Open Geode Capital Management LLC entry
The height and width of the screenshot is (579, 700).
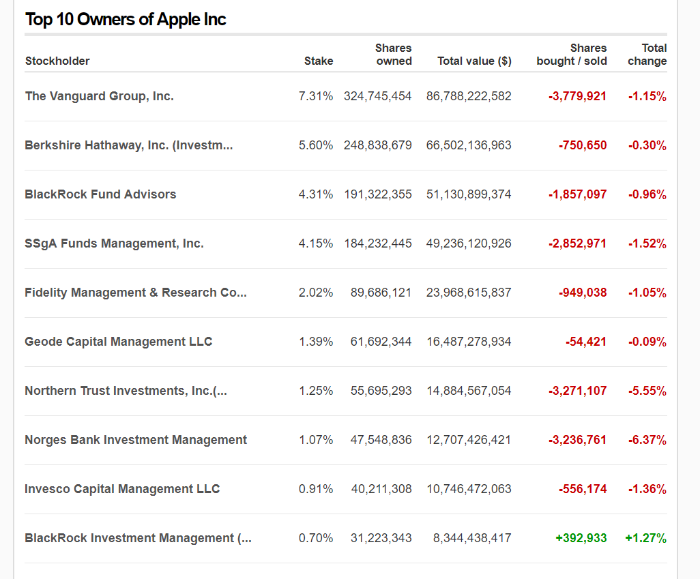coord(118,342)
